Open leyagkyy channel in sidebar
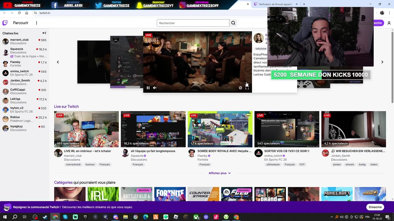 tap(25, 128)
